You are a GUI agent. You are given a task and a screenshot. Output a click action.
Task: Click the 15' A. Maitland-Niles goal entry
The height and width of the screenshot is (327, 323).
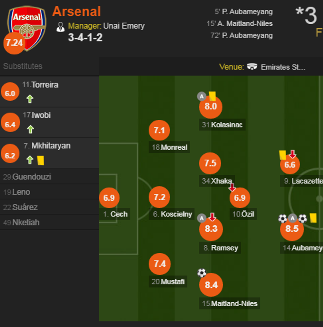pyautogui.click(x=240, y=24)
